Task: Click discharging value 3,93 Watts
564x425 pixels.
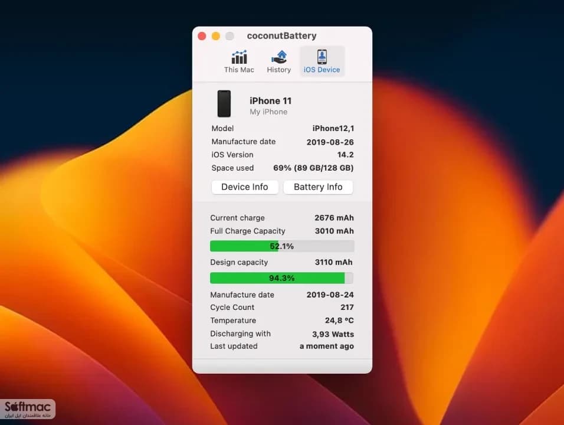Action: coord(333,334)
